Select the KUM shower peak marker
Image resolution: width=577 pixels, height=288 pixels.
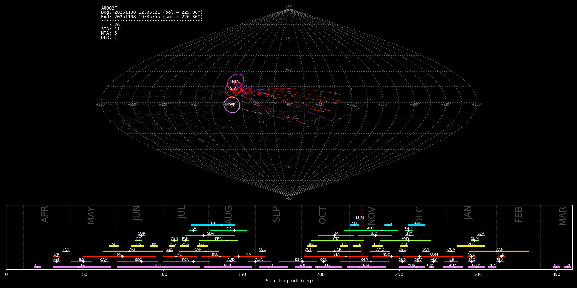pos(360,220)
